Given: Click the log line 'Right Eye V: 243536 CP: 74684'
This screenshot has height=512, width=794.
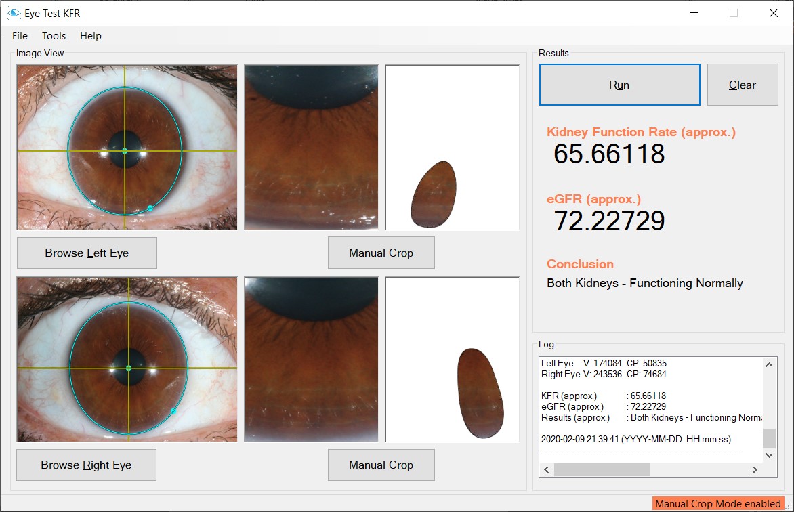Looking at the screenshot, I should (x=604, y=375).
